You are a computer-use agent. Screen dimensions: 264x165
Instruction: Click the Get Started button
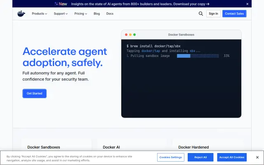click(x=35, y=94)
